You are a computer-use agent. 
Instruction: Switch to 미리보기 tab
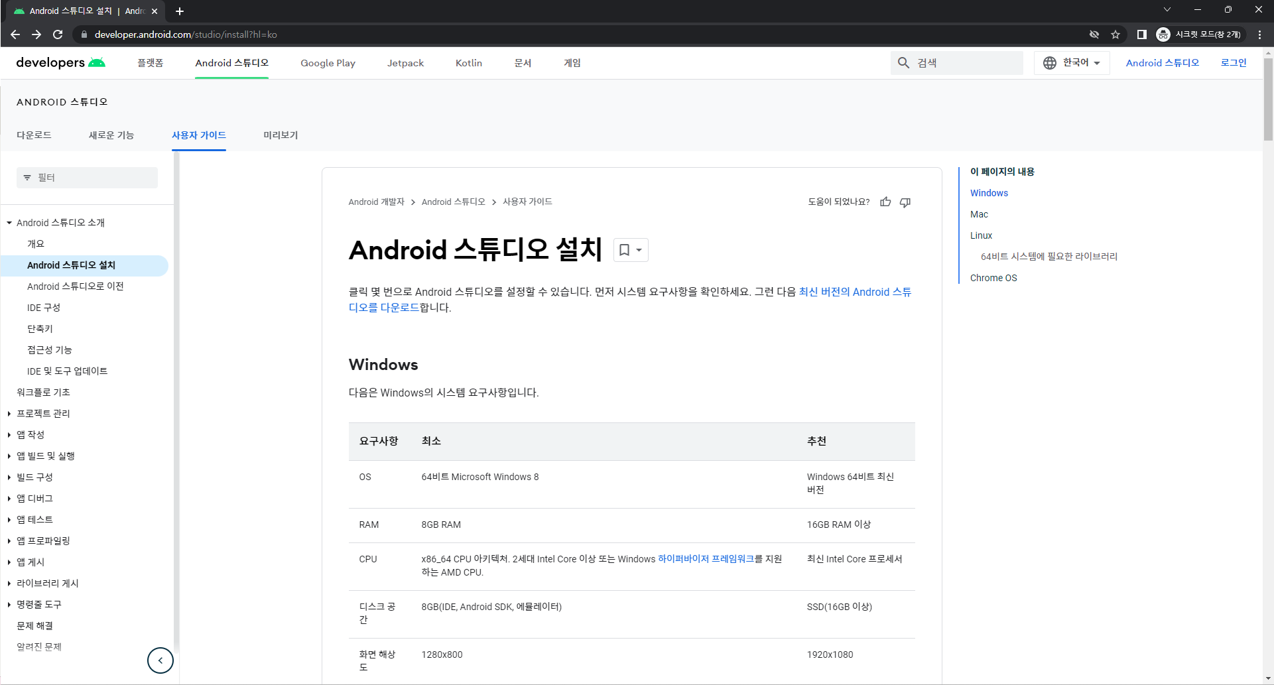pos(281,135)
